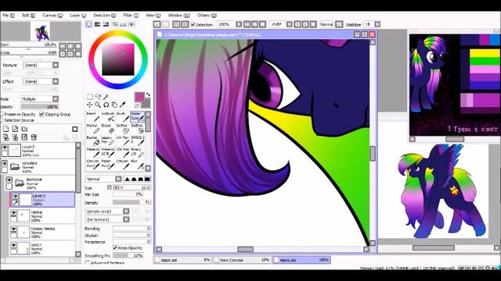This screenshot has height=281, width=501.
Task: Swap foreground and background colors arrow
Action: 148,95
